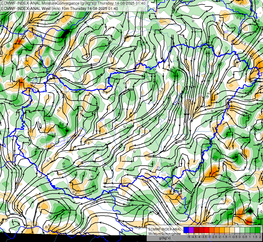Image resolution: width=263 pixels, height=242 pixels.
Task: Click the Wind (m/s) 10m title line
Action: (59, 9)
